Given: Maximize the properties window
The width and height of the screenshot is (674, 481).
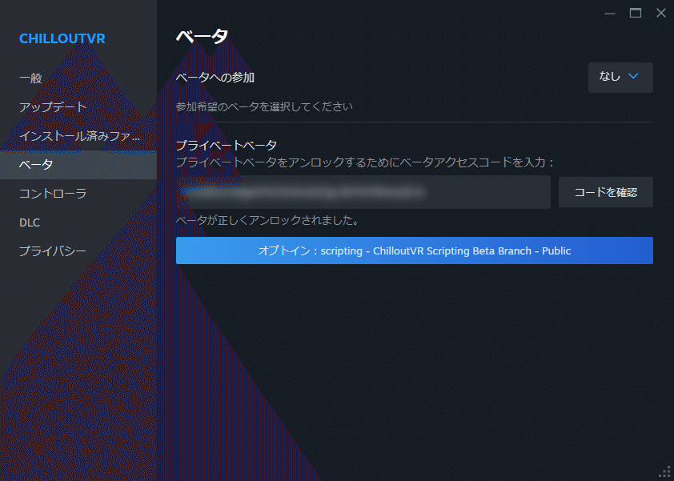Looking at the screenshot, I should click(636, 14).
